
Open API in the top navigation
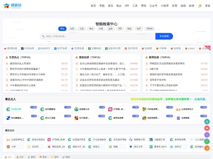(127, 6)
